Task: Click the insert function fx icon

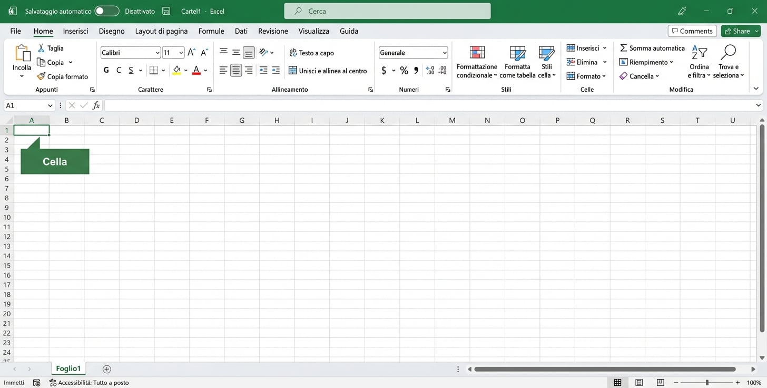Action: point(96,105)
